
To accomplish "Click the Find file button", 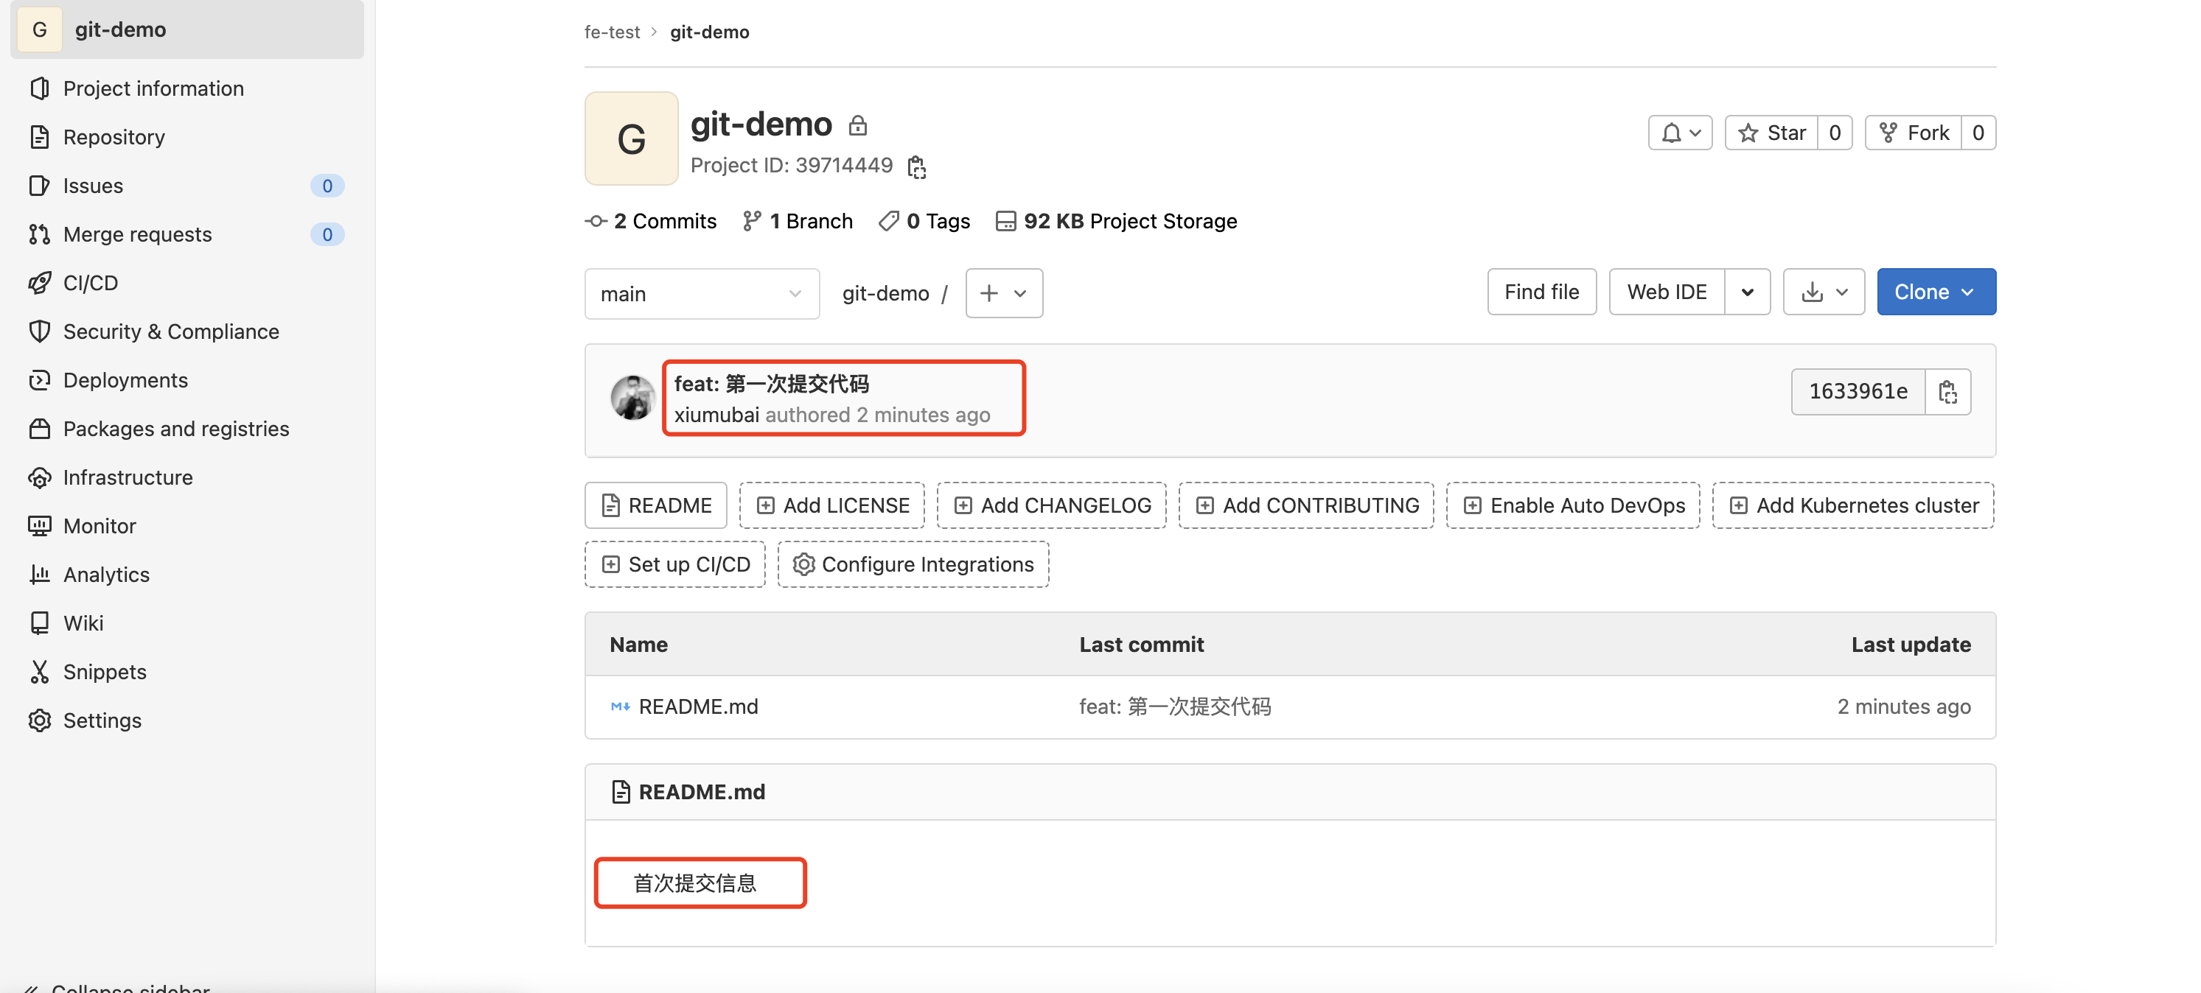I will point(1541,291).
